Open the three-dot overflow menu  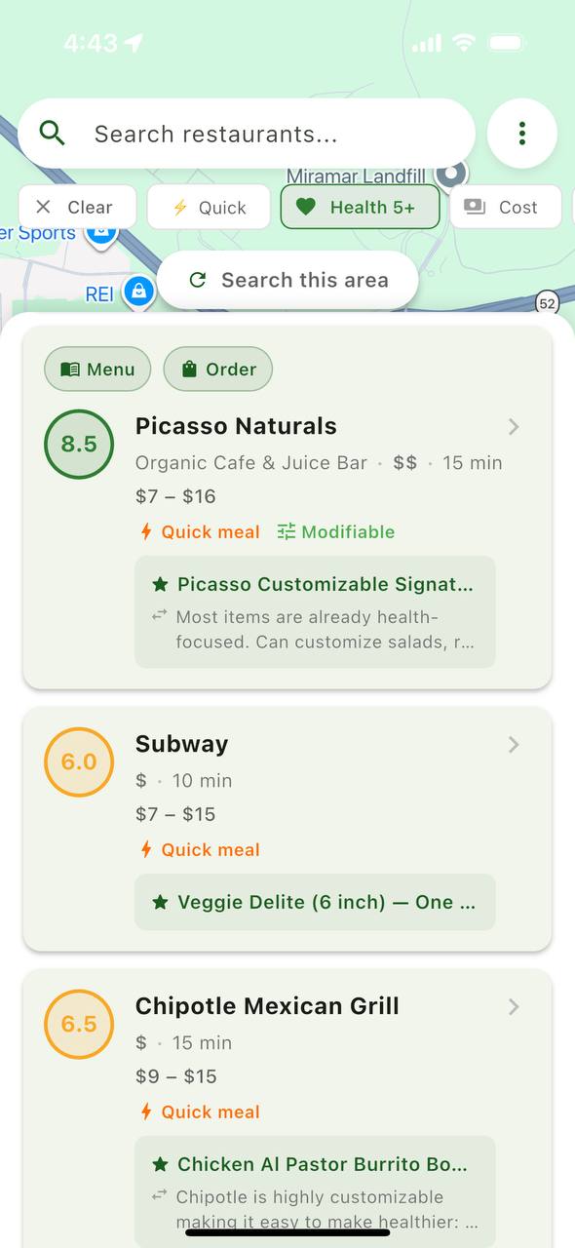(x=522, y=134)
